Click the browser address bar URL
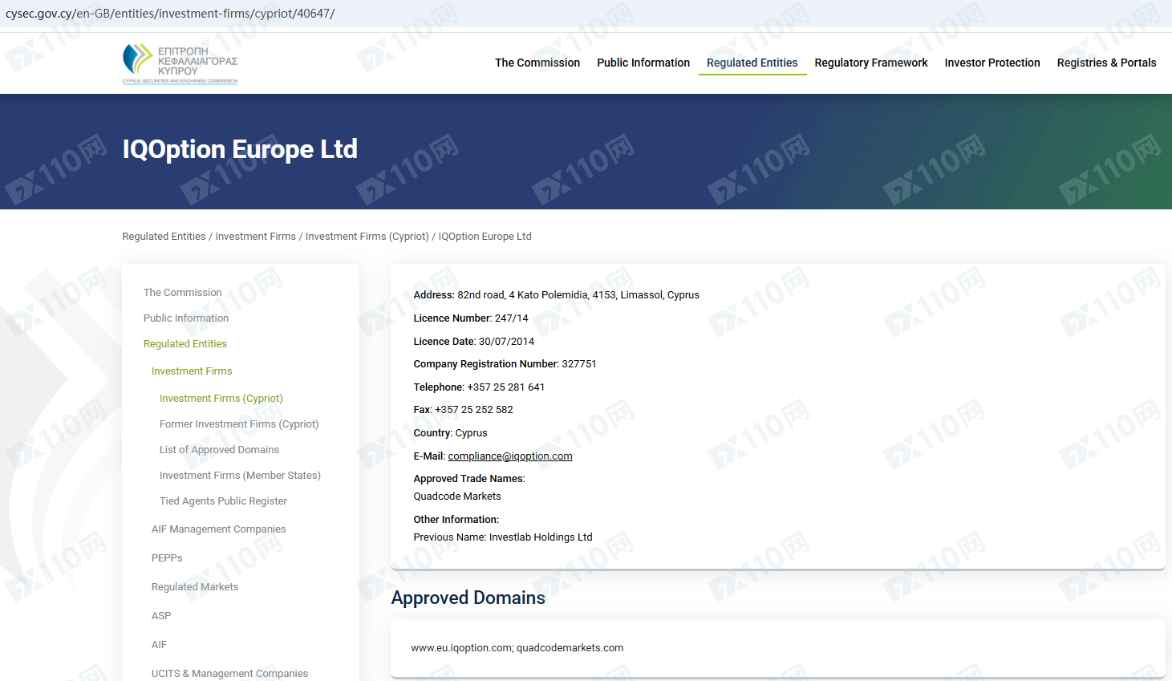The height and width of the screenshot is (681, 1172). tap(170, 14)
